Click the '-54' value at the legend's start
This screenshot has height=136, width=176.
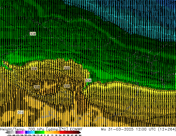(9, 135)
